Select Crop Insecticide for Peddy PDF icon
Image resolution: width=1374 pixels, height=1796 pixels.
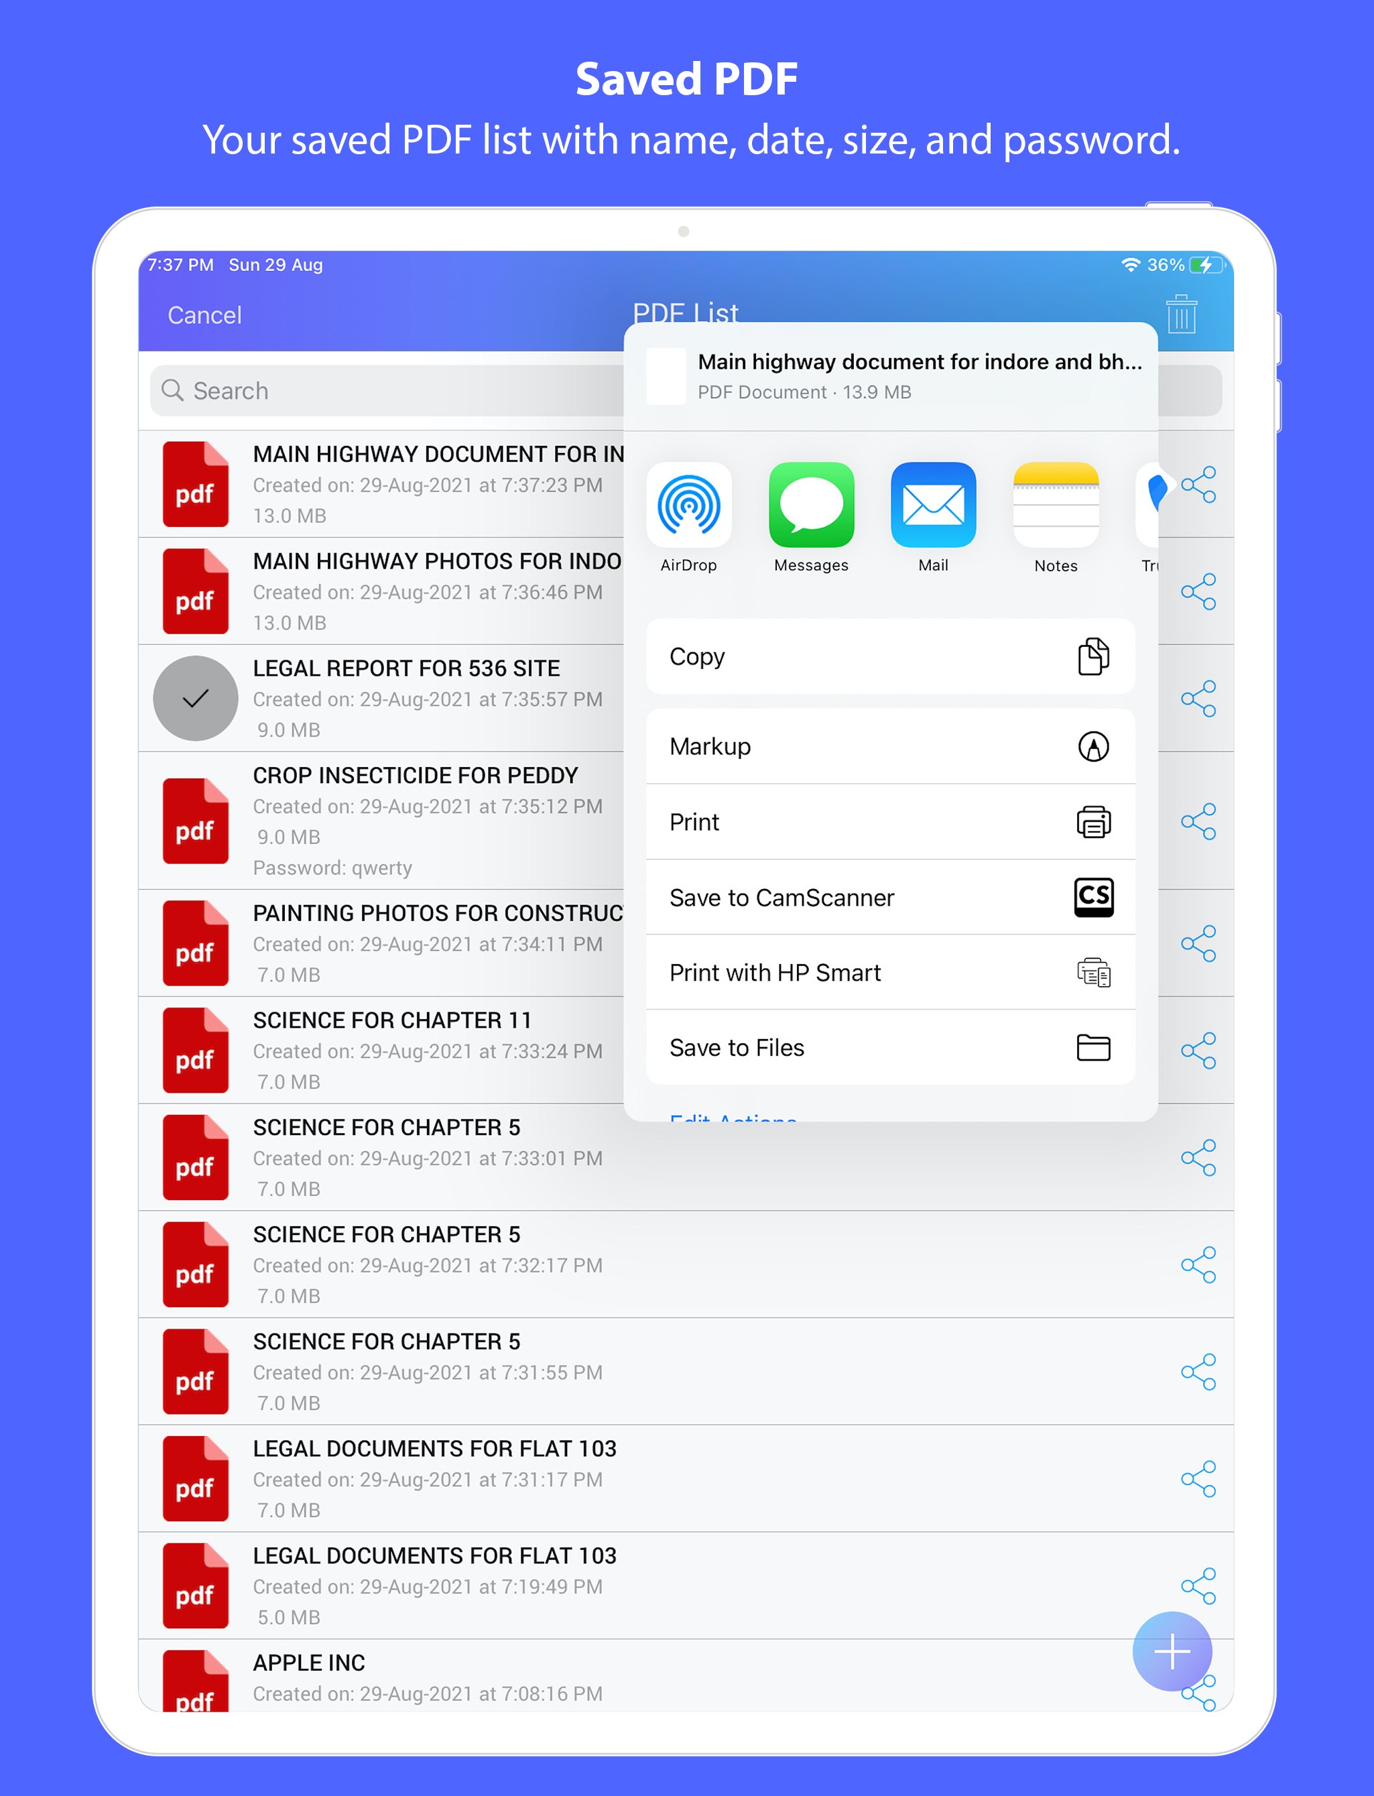click(x=196, y=821)
